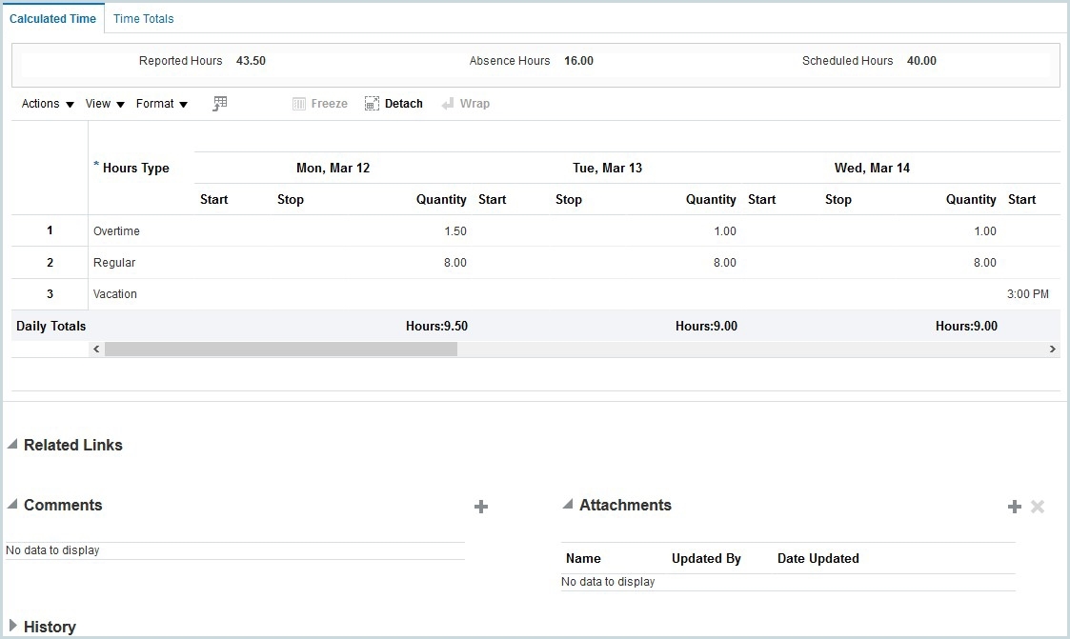Click the column selection icon next to Format
The image size is (1070, 639).
coord(219,103)
